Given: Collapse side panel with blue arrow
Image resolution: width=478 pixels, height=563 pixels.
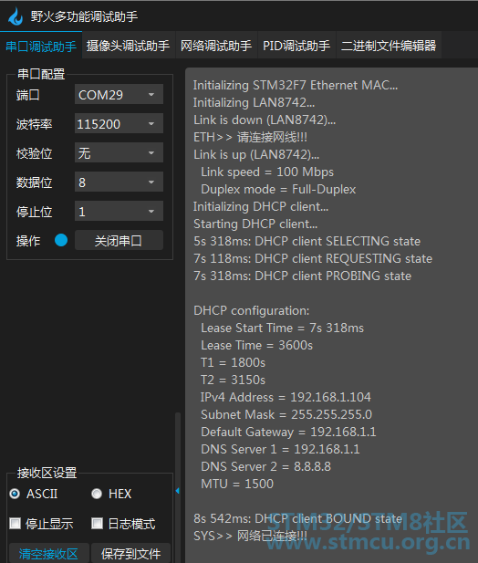Looking at the screenshot, I should coord(178,491).
